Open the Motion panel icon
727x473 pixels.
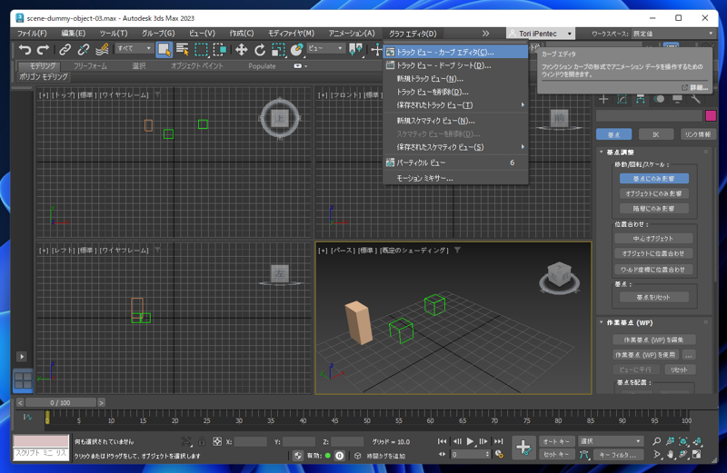coord(659,99)
